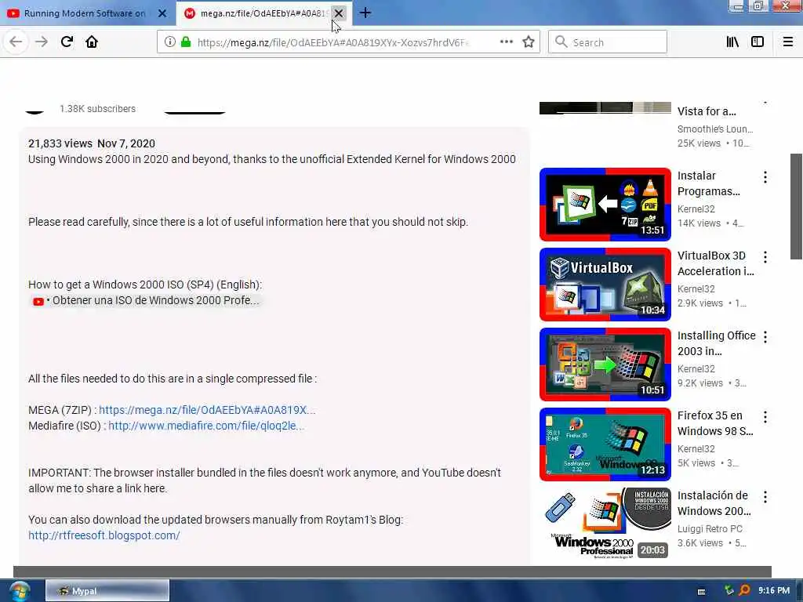Click the network tray icon
This screenshot has height=602, width=803.
pos(729,591)
